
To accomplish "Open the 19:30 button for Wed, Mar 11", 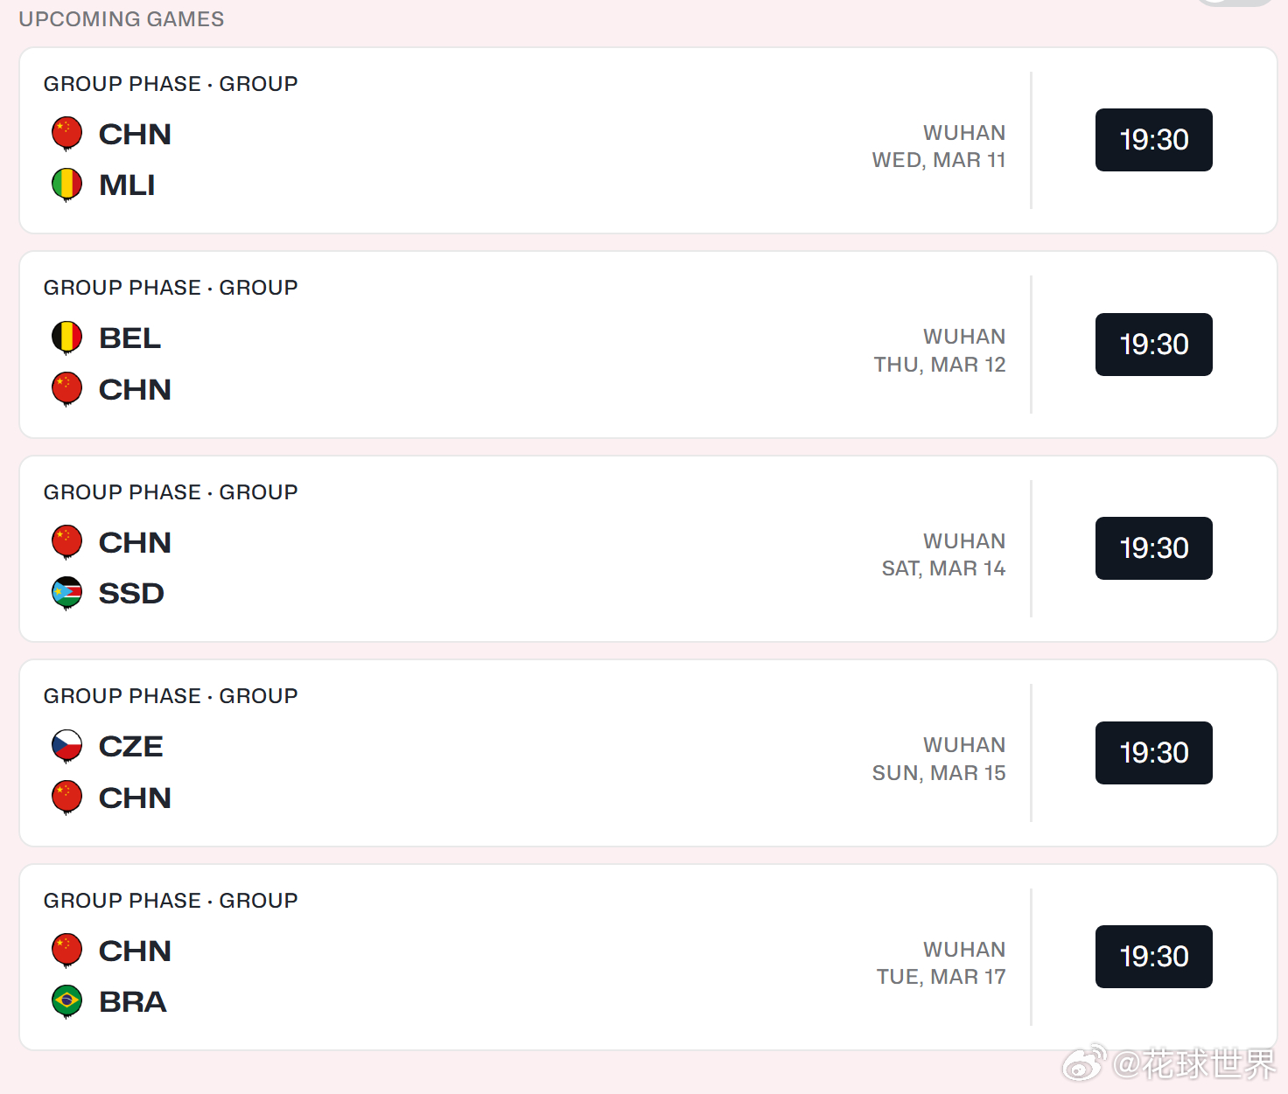I will 1153,140.
